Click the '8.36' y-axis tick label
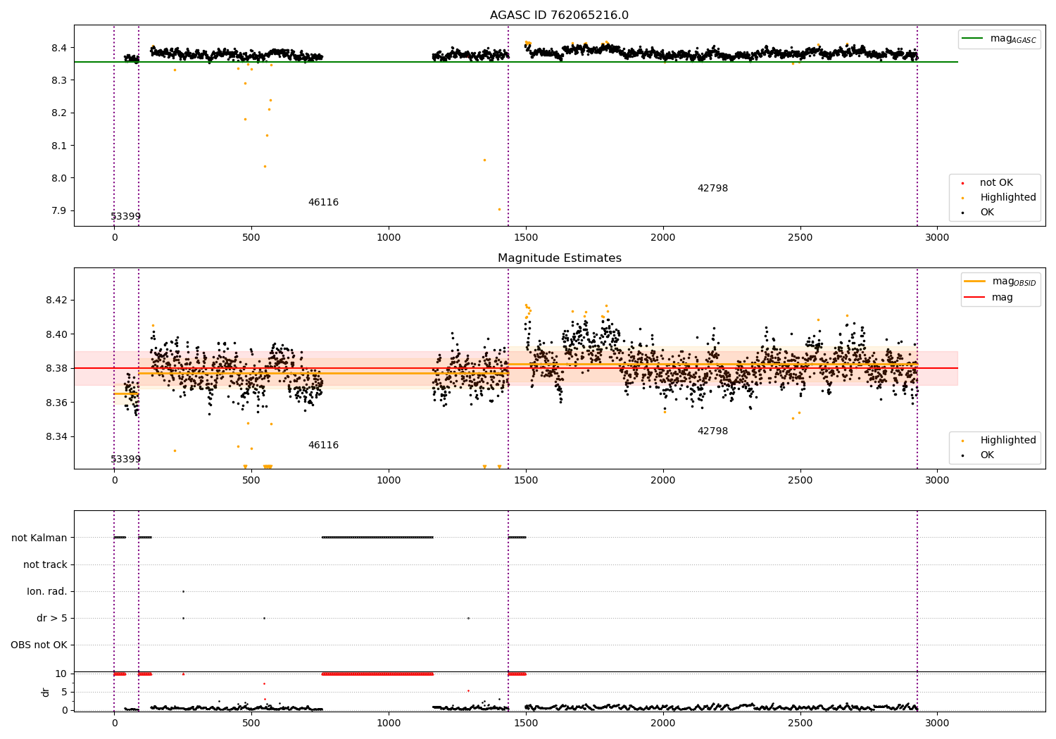Viewport: 1056px width, 739px height. click(56, 403)
